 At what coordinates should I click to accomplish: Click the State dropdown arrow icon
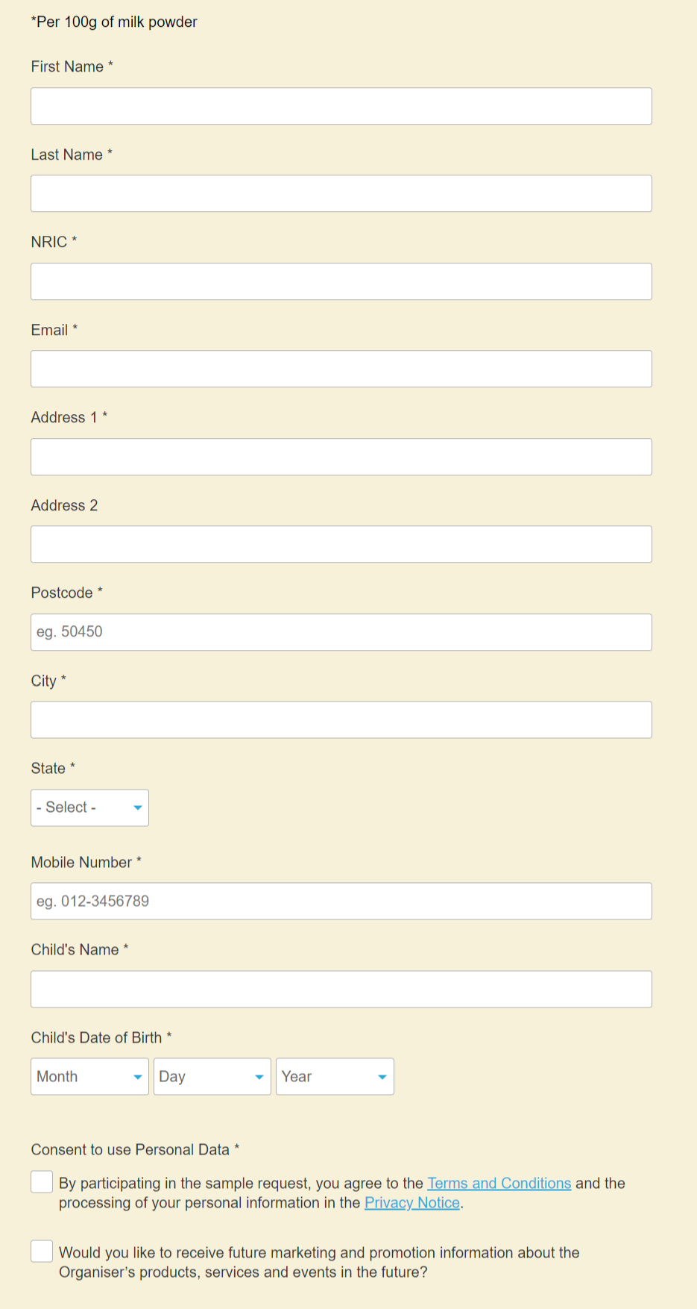click(137, 807)
